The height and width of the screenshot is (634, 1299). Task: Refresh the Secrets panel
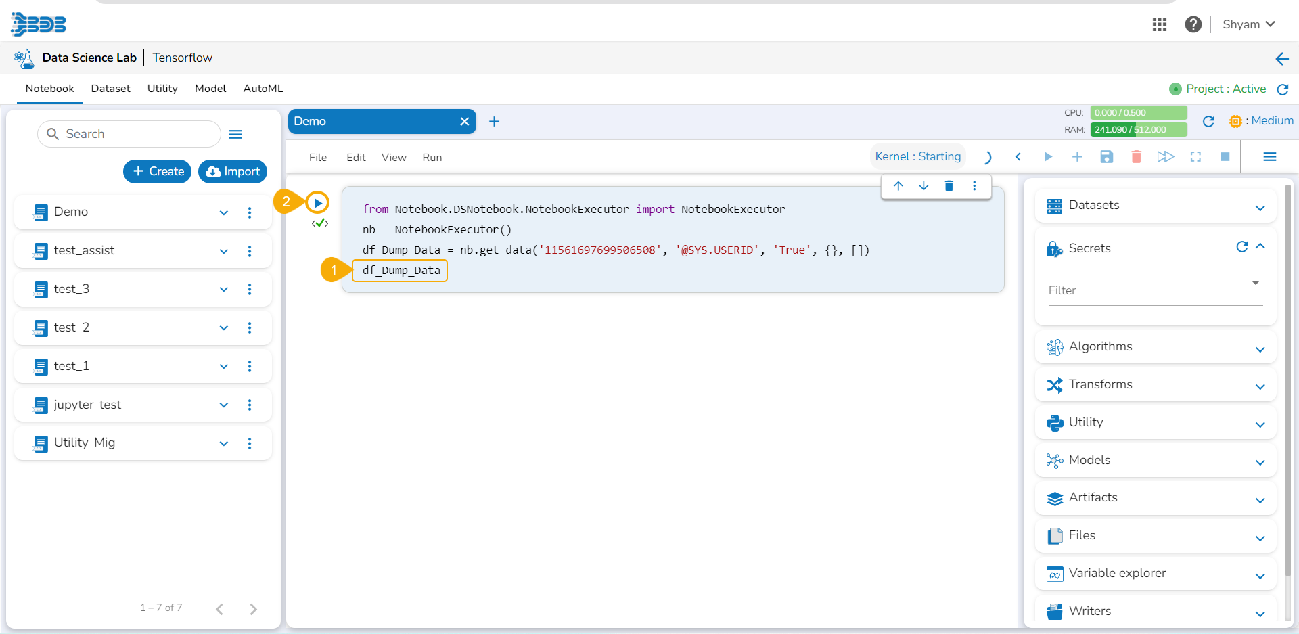(1241, 247)
